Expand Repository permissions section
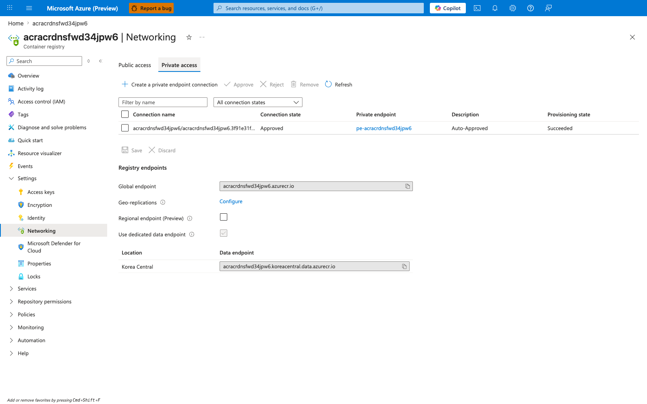This screenshot has width=647, height=404. (x=11, y=301)
